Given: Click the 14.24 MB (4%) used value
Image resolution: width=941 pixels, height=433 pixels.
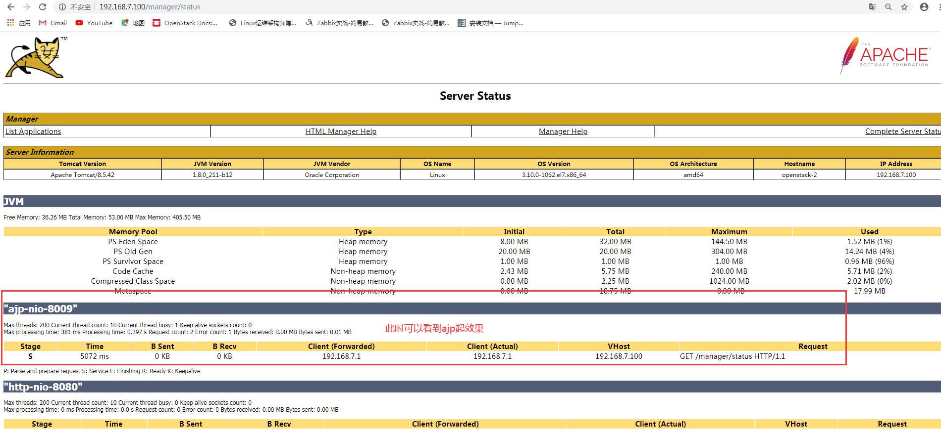Looking at the screenshot, I should tap(869, 252).
